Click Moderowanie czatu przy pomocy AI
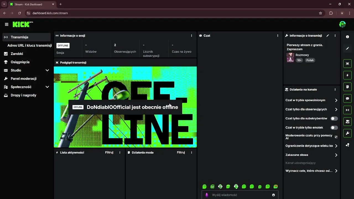The height and width of the screenshot is (199, 354). pyautogui.click(x=309, y=137)
